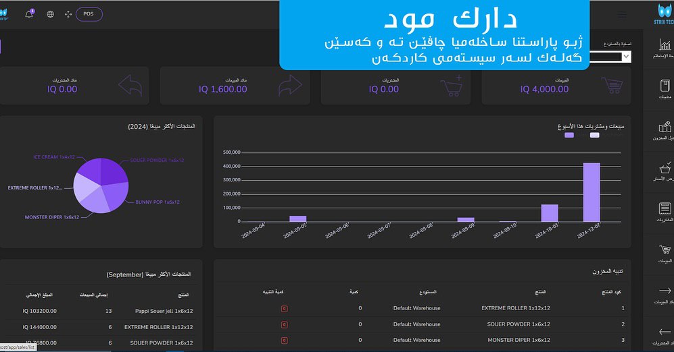The width and height of the screenshot is (674, 352).
Task: Click Default Warehouse in product code 1 row
Action: pos(416,308)
